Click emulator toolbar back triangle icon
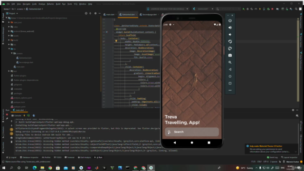This screenshot has height=171, width=304. click(230, 69)
